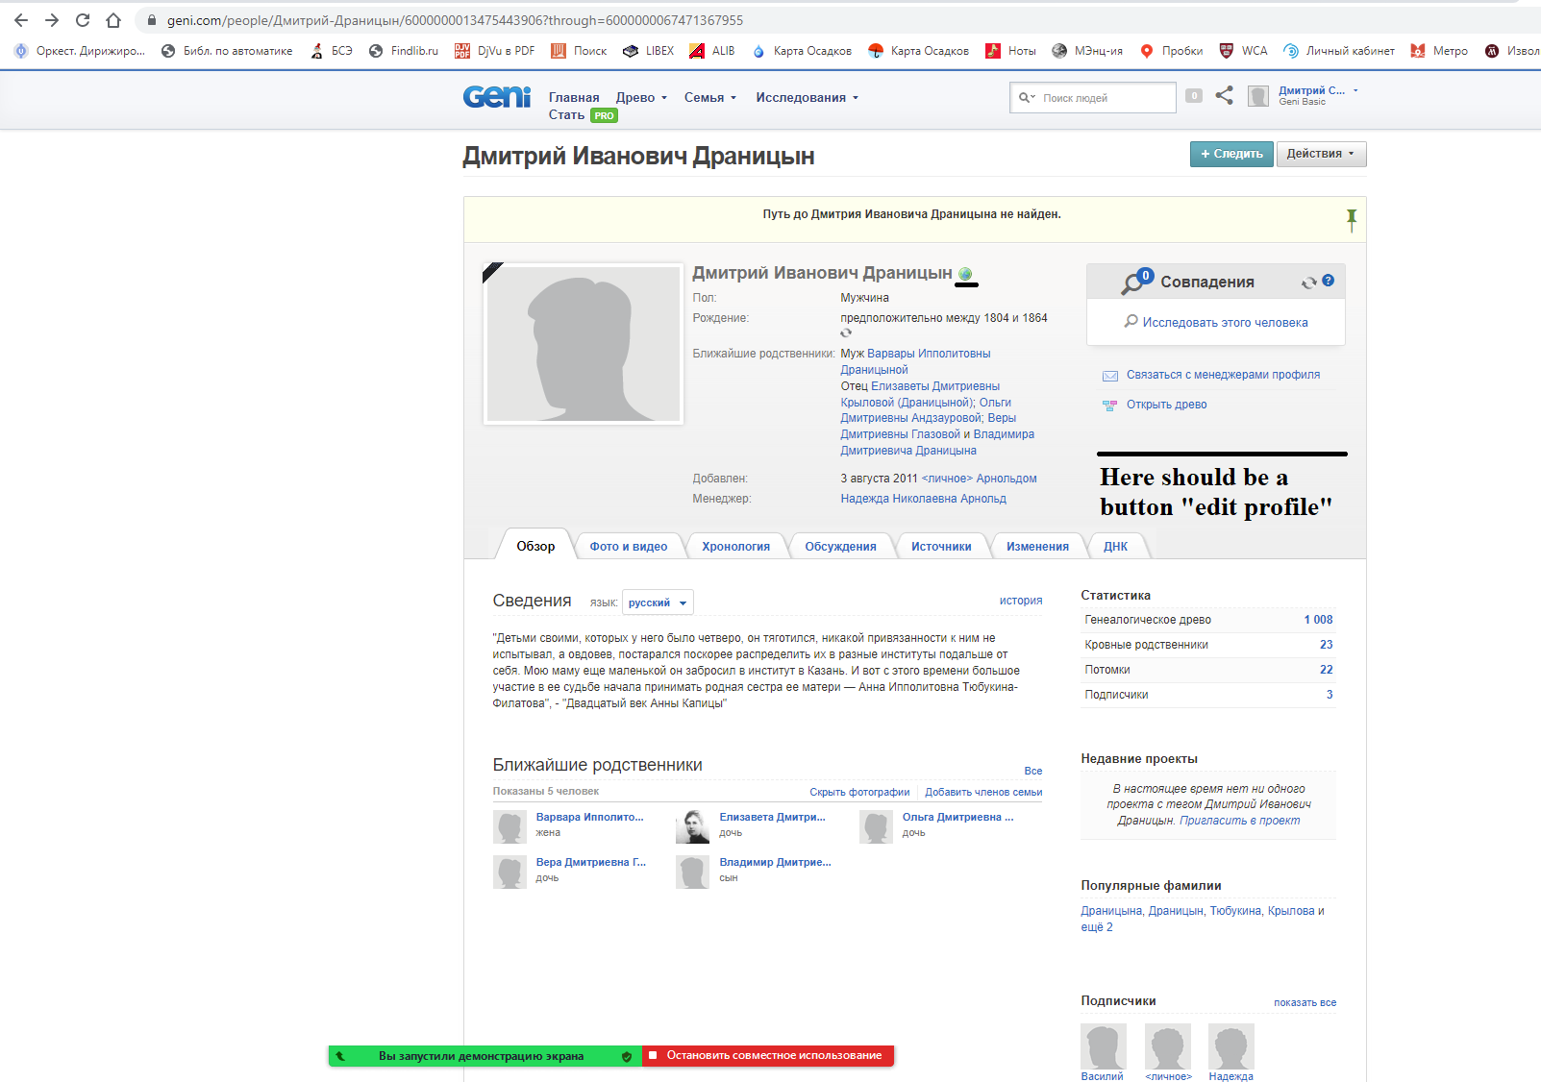This screenshot has height=1082, width=1541.
Task: Expand the Исследования menu
Action: click(807, 97)
